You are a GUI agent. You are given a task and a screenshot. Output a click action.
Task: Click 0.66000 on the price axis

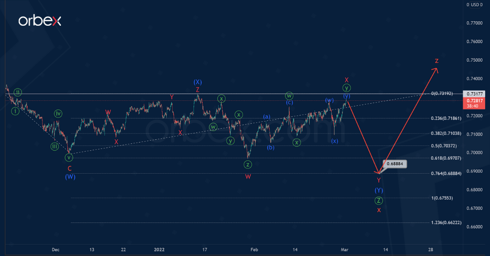[x=474, y=227]
